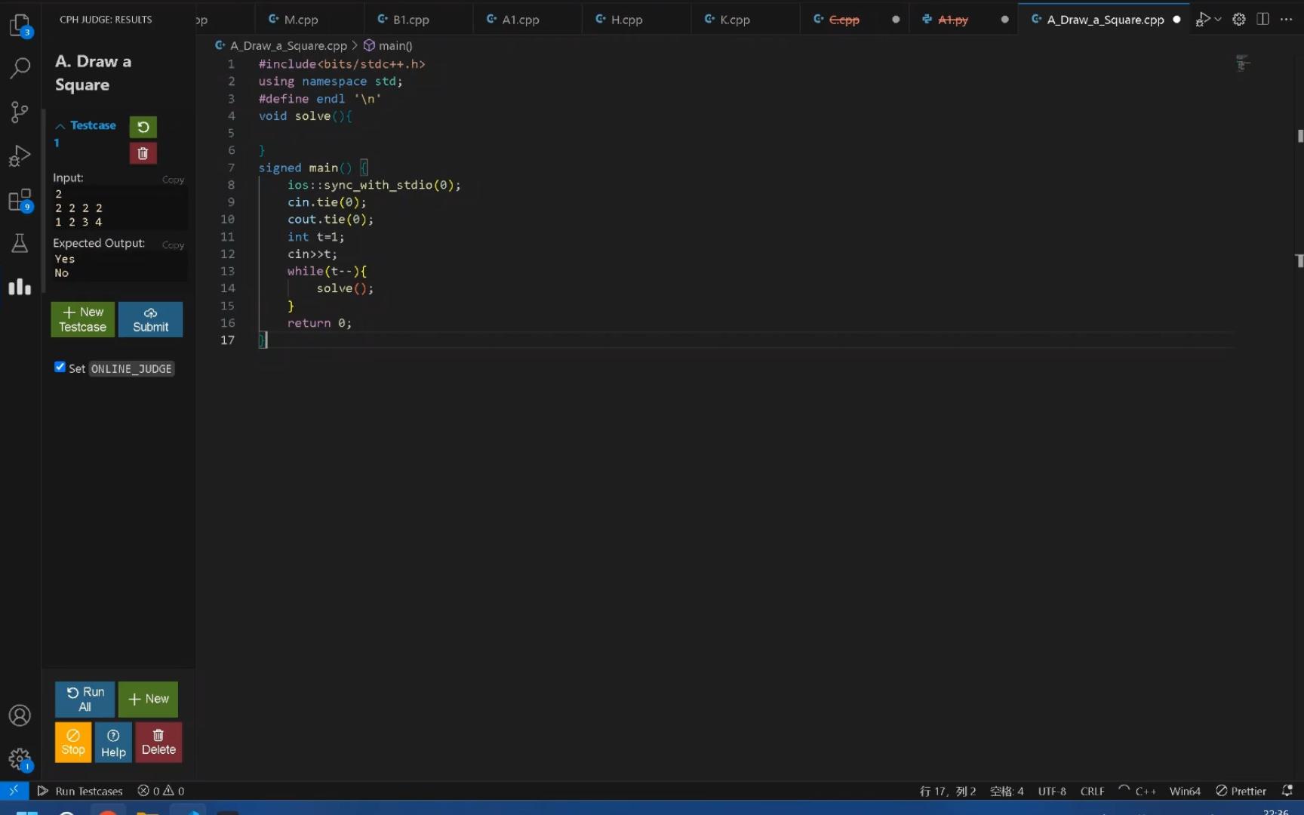The height and width of the screenshot is (815, 1304).
Task: Click main() in the breadcrumb
Action: [x=395, y=45]
